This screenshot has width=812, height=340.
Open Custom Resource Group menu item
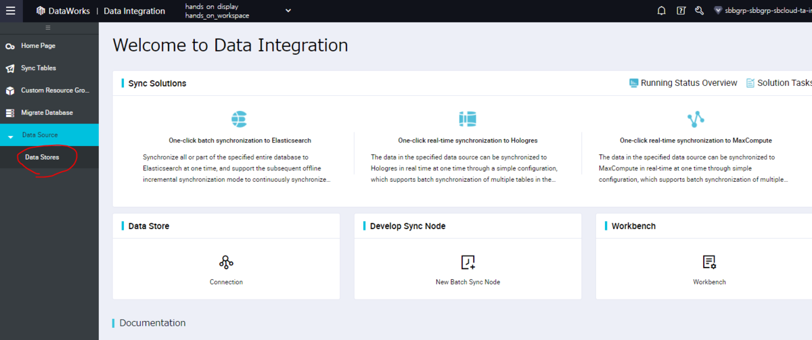click(x=55, y=91)
